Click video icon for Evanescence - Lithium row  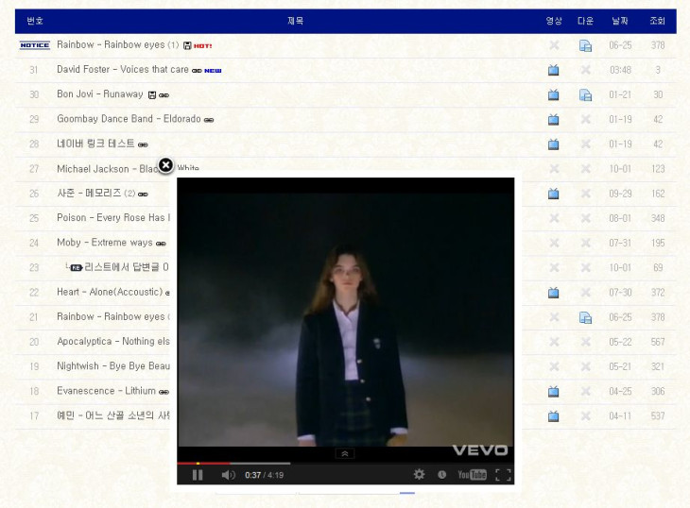[554, 391]
